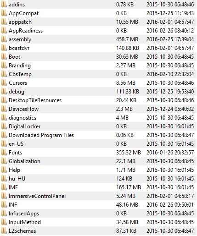Select the apppatch row name
197x236 pixels.
coord(20,22)
